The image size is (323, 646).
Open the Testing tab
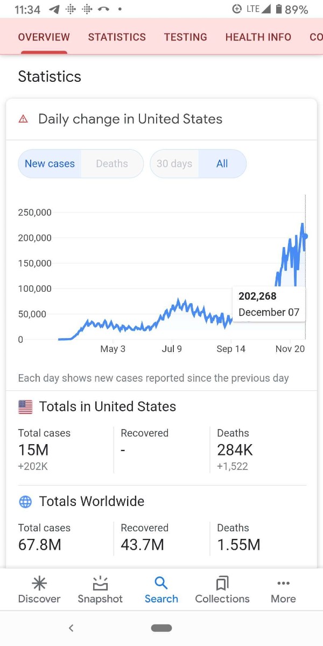[186, 37]
